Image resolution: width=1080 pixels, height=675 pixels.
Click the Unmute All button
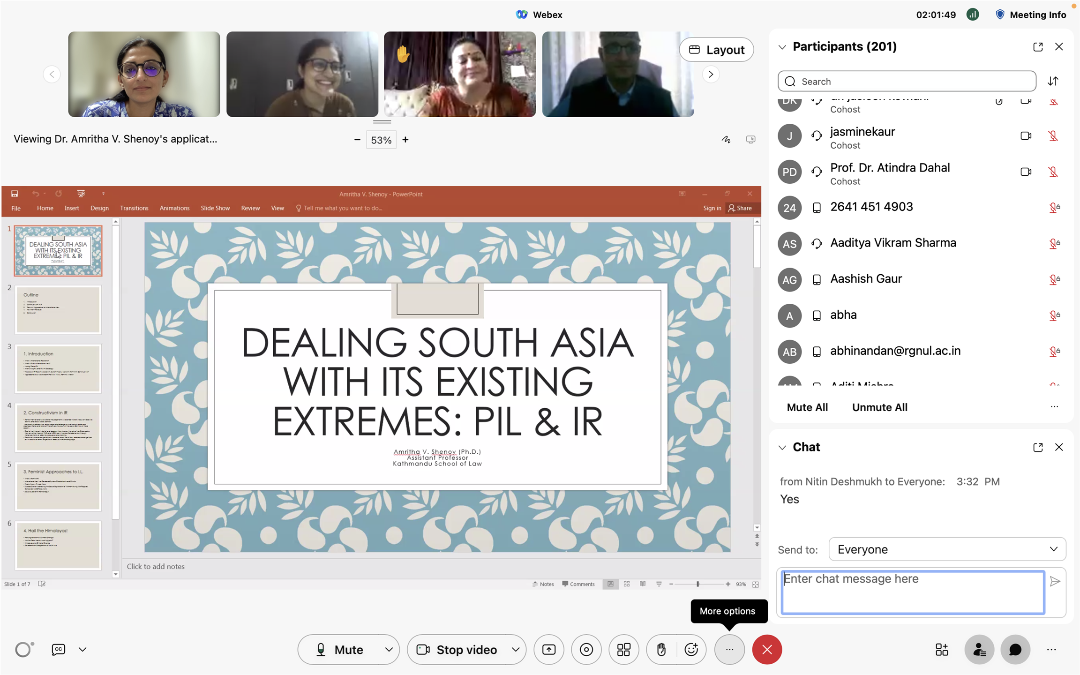point(879,407)
